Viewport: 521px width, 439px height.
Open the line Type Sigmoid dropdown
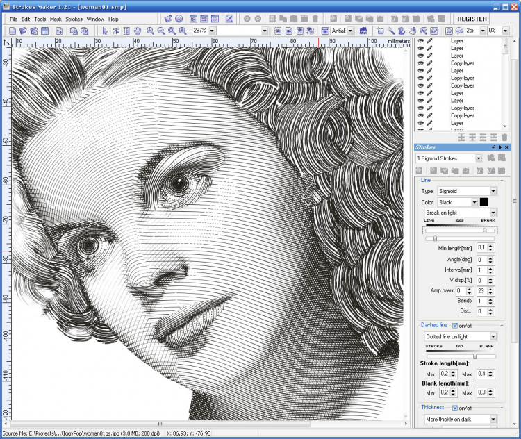tap(467, 191)
